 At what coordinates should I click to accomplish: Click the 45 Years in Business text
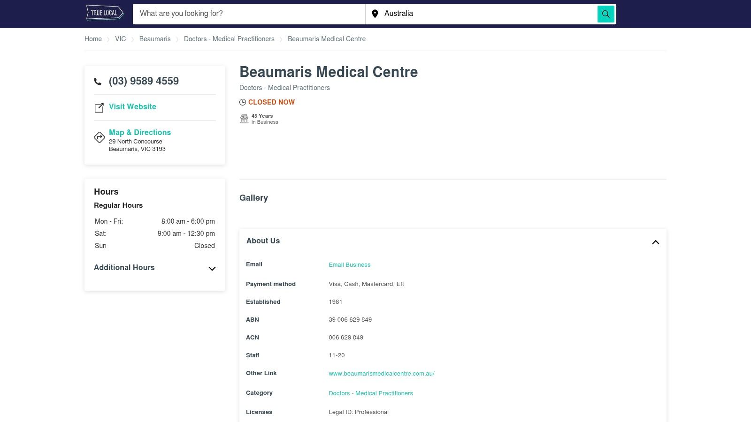(265, 119)
